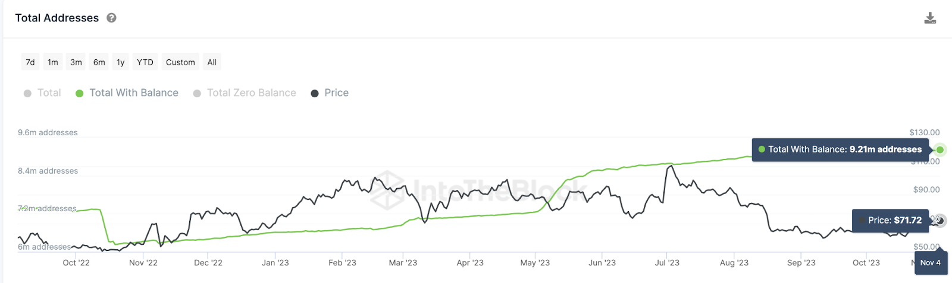Click the dark Price legend dot
This screenshot has height=283, width=952.
[x=315, y=93]
